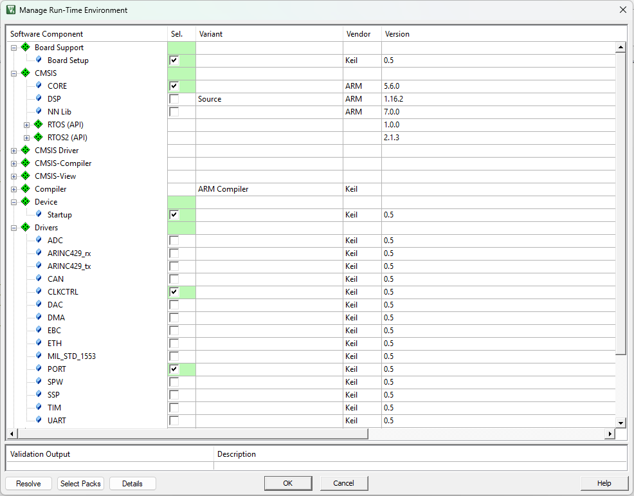Tick the CAN driver checkbox
This screenshot has width=634, height=496.
pyautogui.click(x=174, y=279)
